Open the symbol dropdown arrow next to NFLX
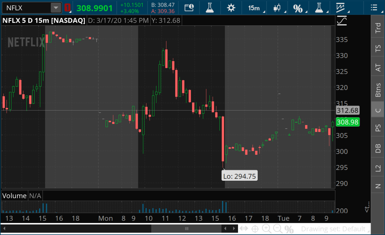The image size is (385, 235). pyautogui.click(x=56, y=8)
